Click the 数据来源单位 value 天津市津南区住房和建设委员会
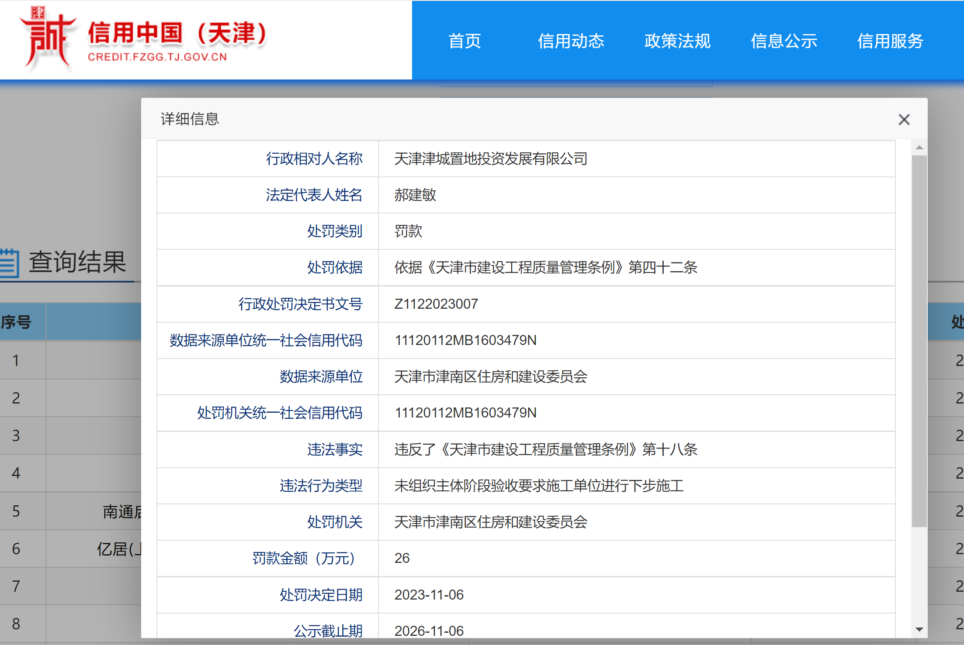The width and height of the screenshot is (964, 645). click(491, 376)
